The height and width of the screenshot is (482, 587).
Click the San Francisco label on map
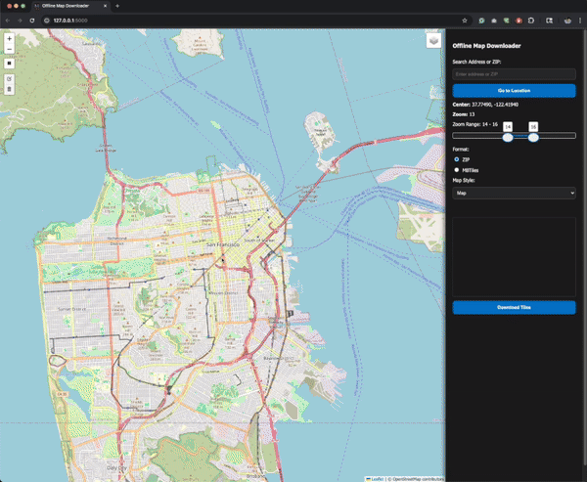[223, 244]
